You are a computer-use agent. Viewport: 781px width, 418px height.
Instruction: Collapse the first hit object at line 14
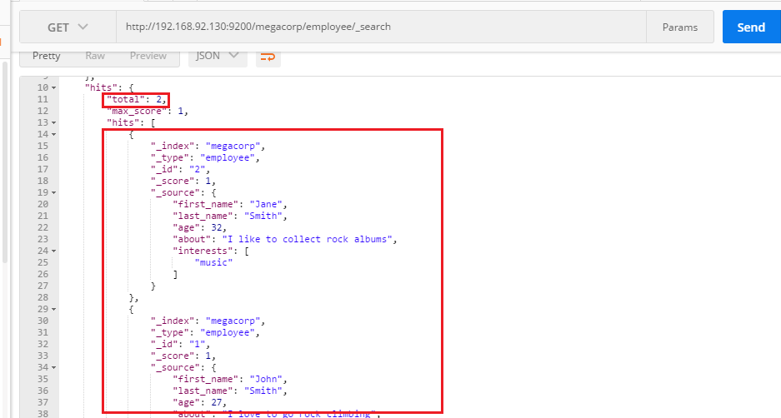(x=54, y=134)
